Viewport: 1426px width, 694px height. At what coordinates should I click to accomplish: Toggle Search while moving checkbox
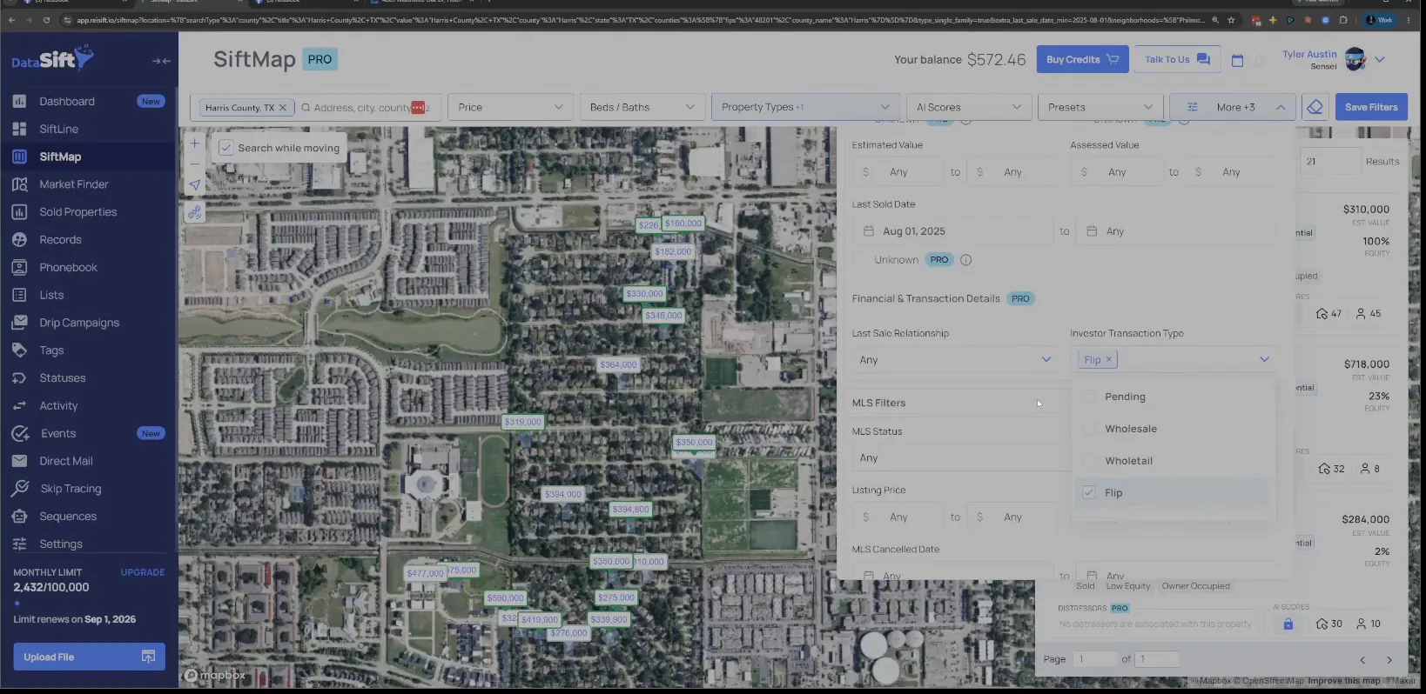point(226,148)
